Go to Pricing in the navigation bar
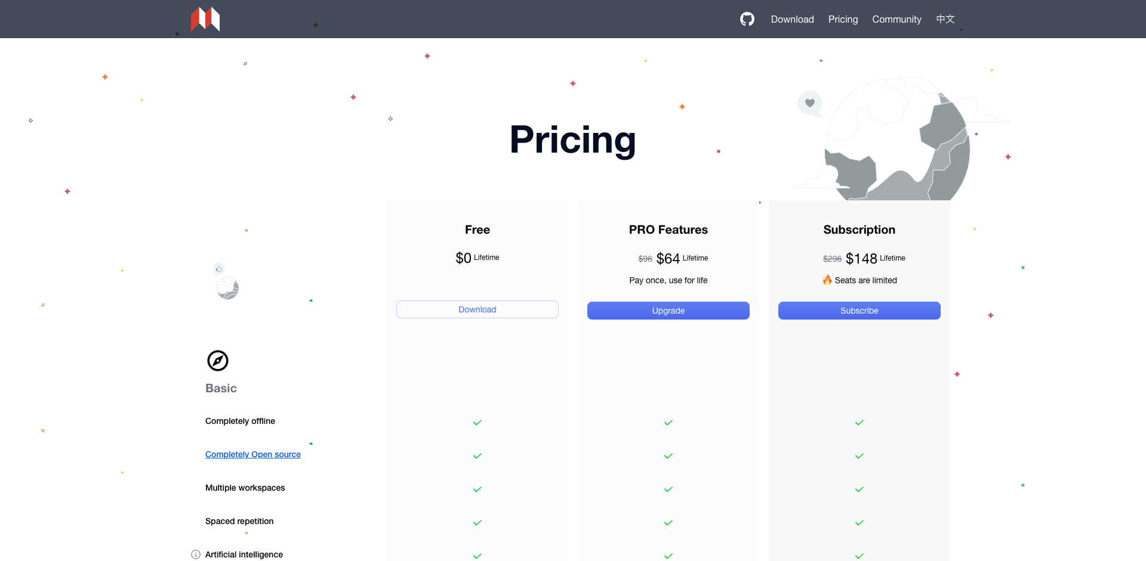The width and height of the screenshot is (1146, 561). click(843, 19)
